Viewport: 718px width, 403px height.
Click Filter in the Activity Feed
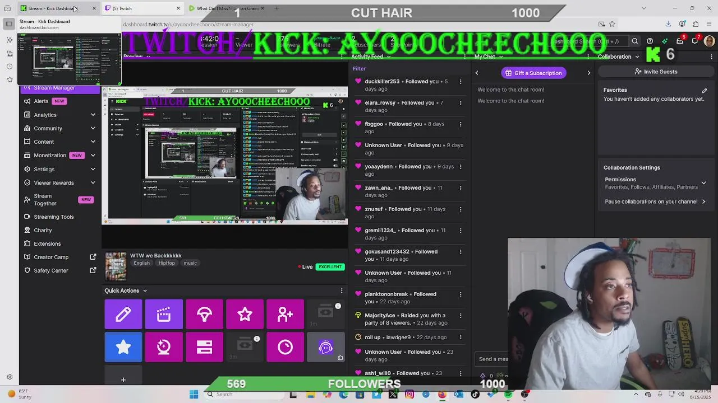359,69
